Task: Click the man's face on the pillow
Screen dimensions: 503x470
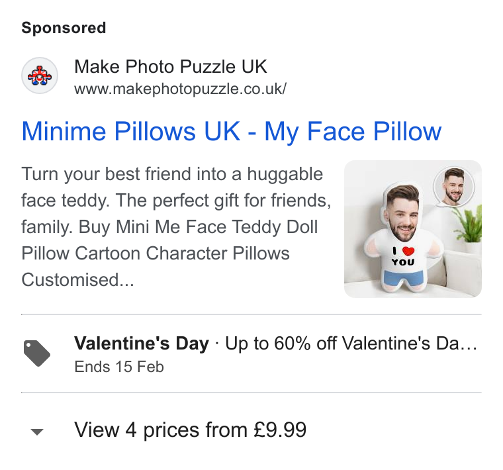Action: pos(403,214)
